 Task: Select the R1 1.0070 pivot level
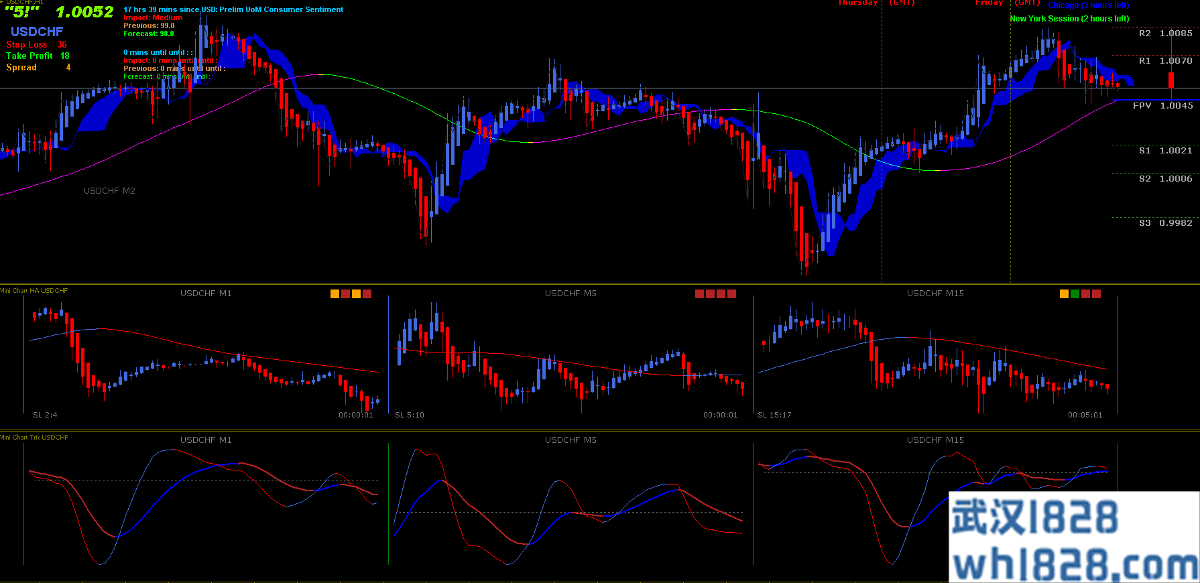click(1166, 60)
